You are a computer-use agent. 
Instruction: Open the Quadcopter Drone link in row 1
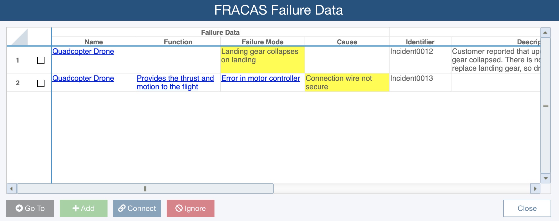coord(83,51)
